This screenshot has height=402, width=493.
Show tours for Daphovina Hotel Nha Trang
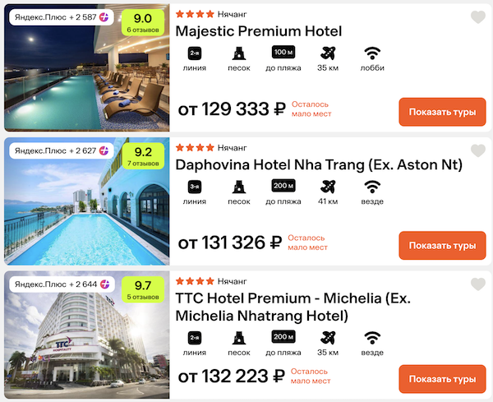pyautogui.click(x=442, y=246)
